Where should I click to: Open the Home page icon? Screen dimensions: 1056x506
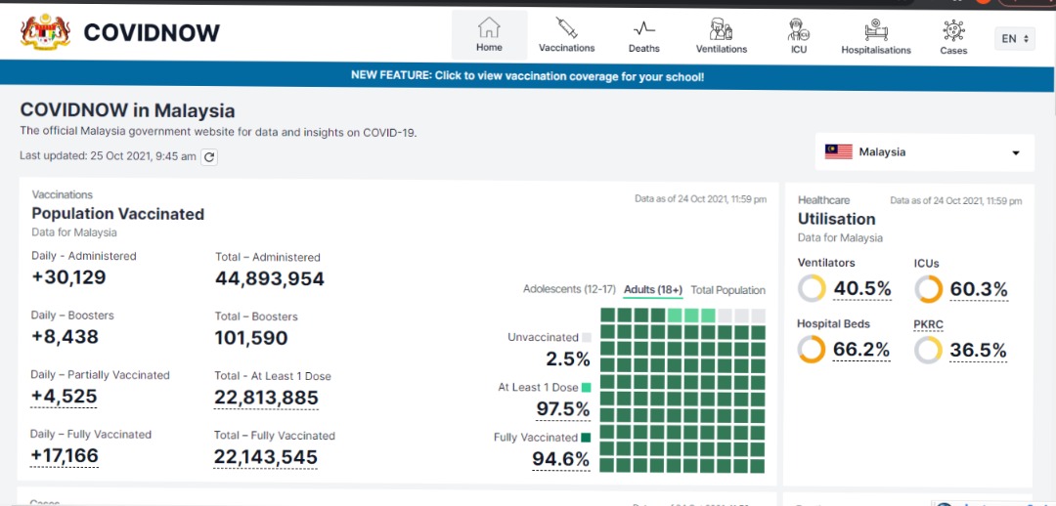489,27
